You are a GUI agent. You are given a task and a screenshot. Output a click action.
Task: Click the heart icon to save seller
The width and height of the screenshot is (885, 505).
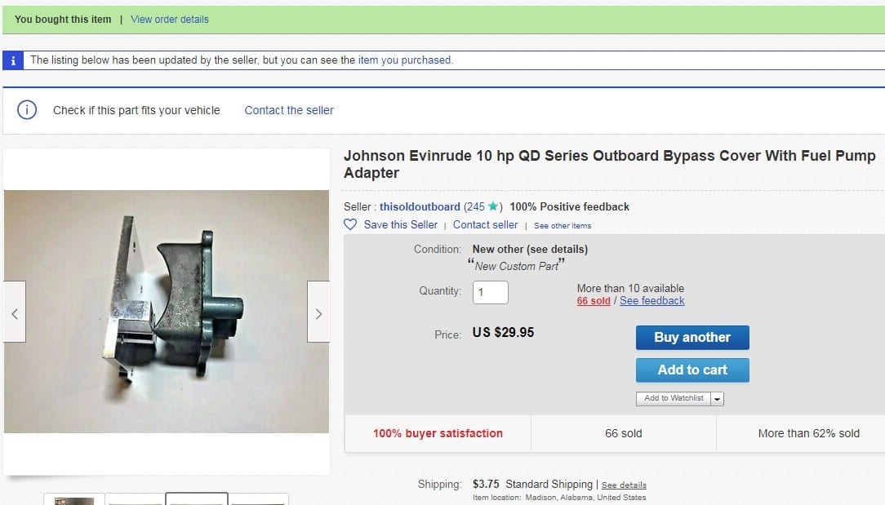(350, 224)
